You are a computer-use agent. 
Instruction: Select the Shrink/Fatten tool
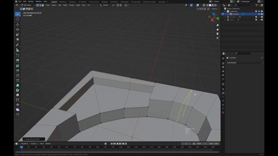point(17,105)
